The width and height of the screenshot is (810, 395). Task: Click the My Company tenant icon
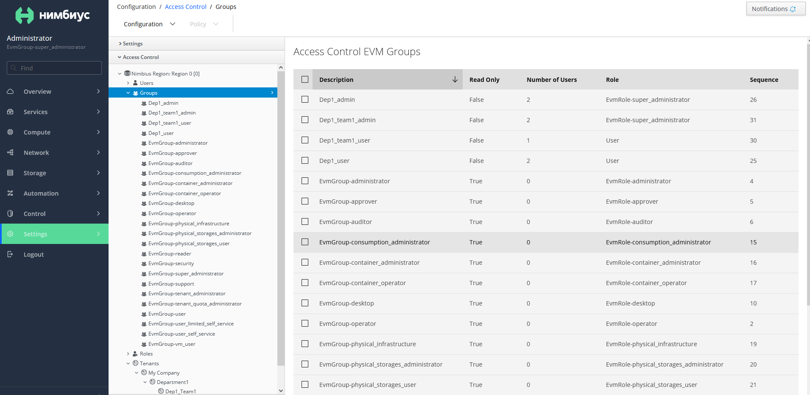[144, 373]
